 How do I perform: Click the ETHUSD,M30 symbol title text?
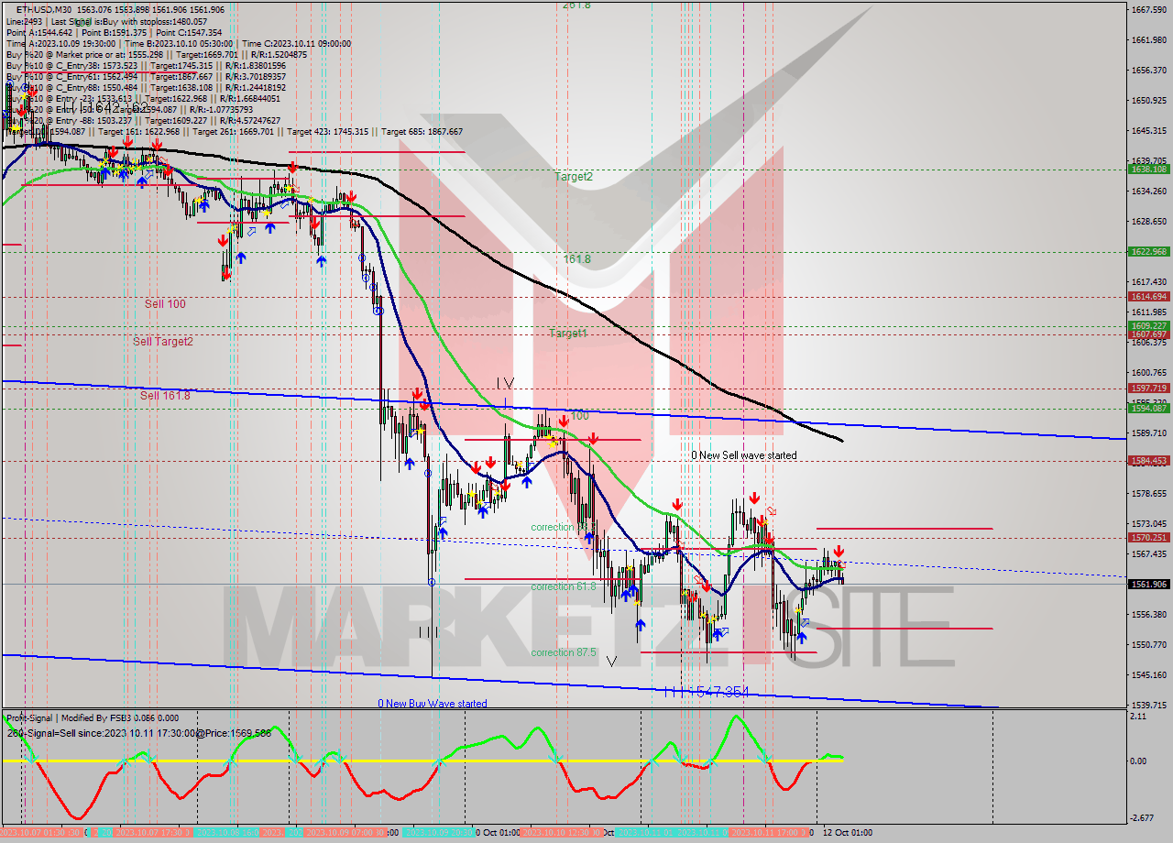coord(43,10)
